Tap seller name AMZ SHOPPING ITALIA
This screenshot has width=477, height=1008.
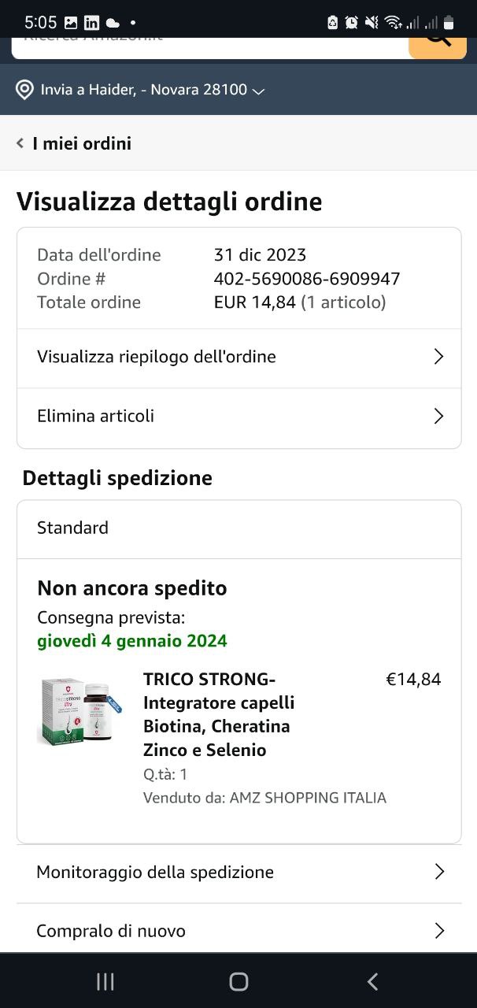(308, 798)
